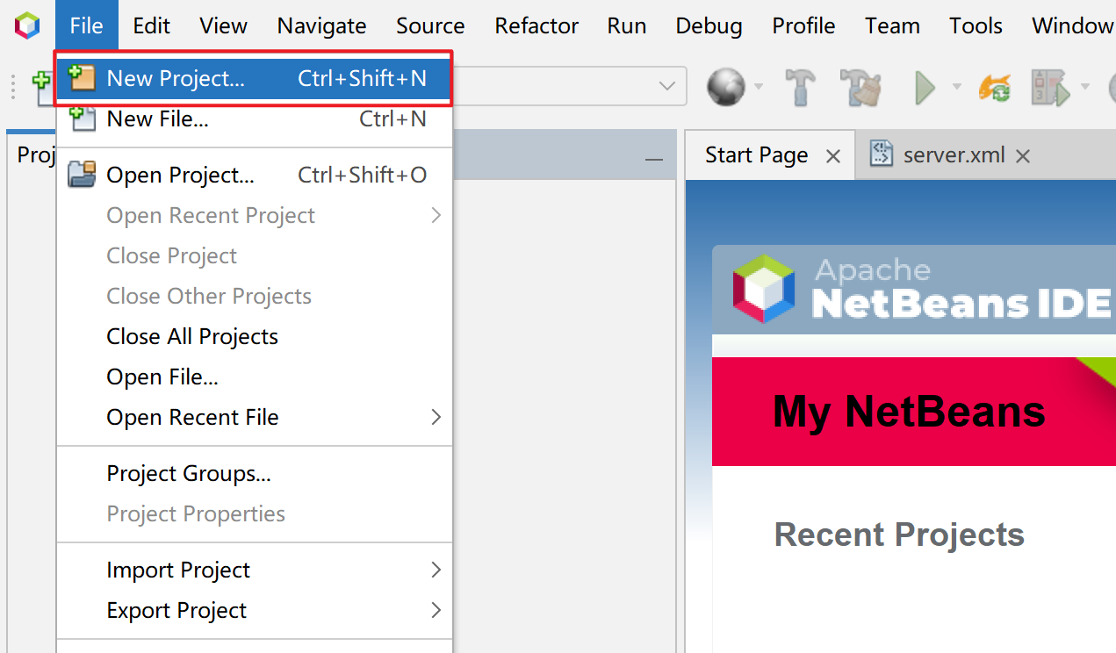Expand Import Project submenu

[254, 570]
